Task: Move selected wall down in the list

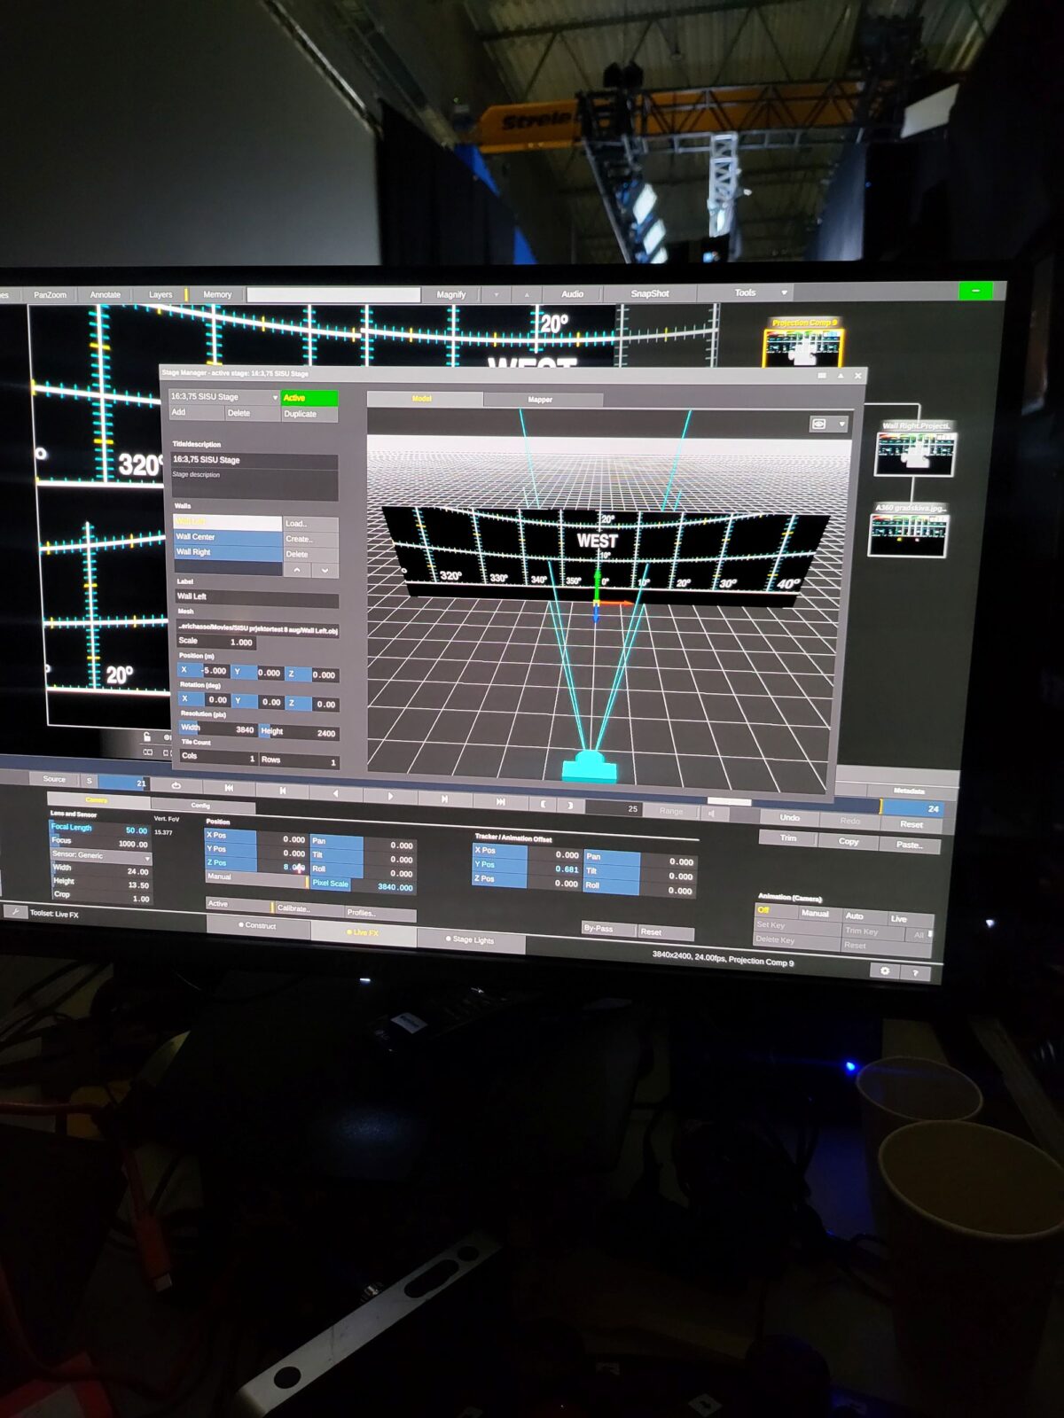Action: [x=325, y=570]
